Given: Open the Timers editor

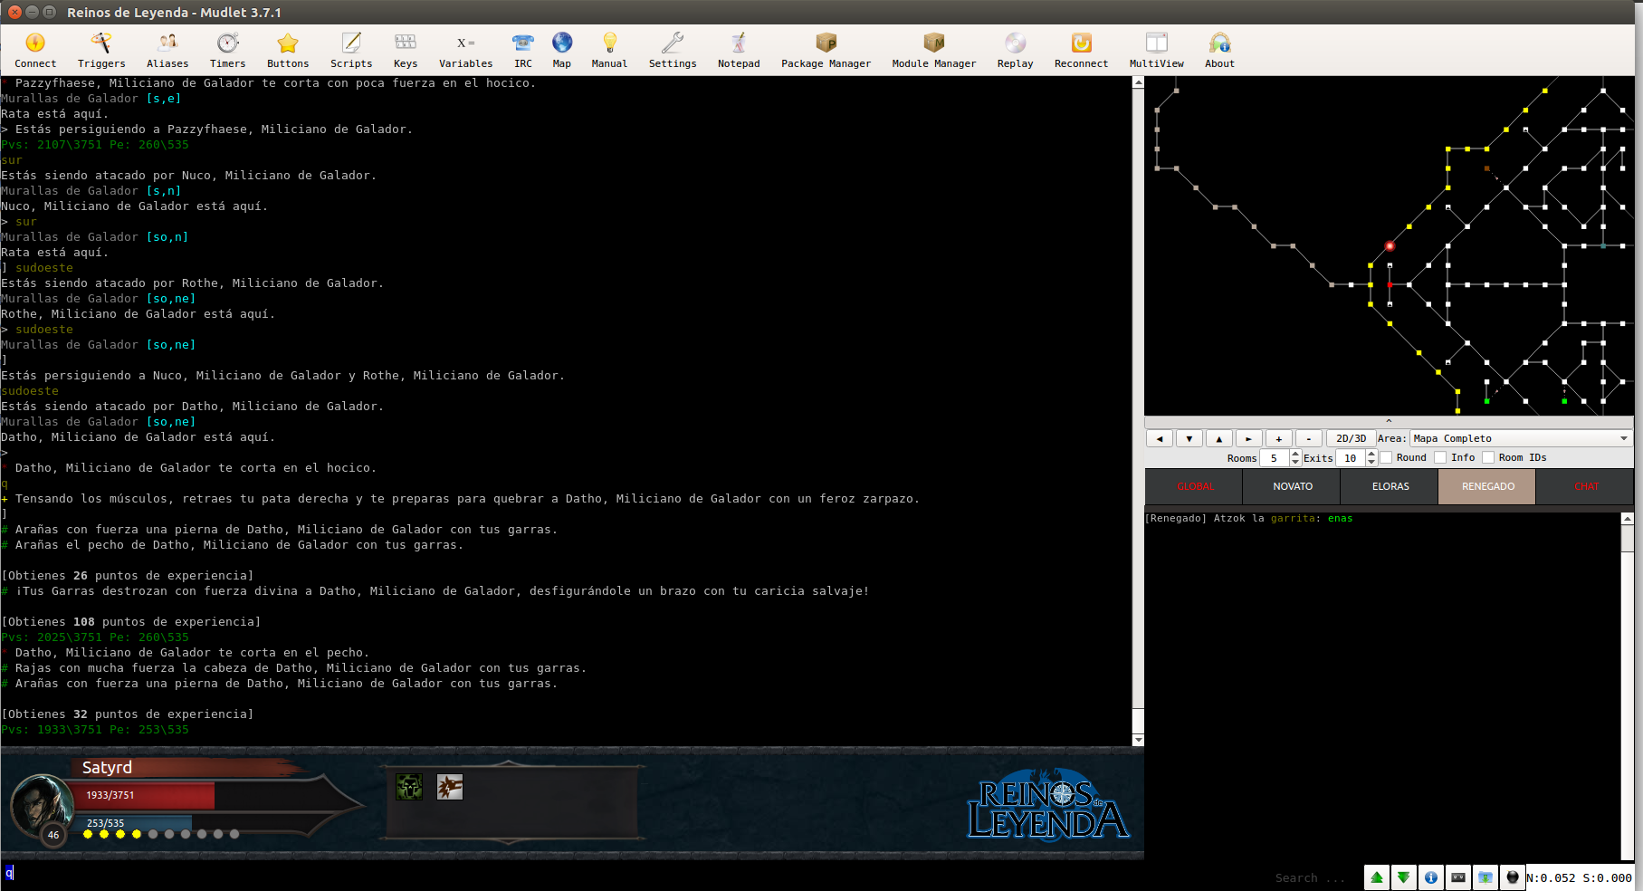Looking at the screenshot, I should [227, 50].
